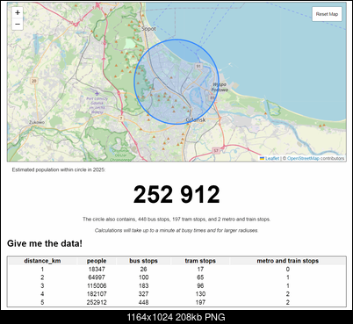Click the Gdańsk city label on map
Screen dimensions: 353x324
pos(196,119)
